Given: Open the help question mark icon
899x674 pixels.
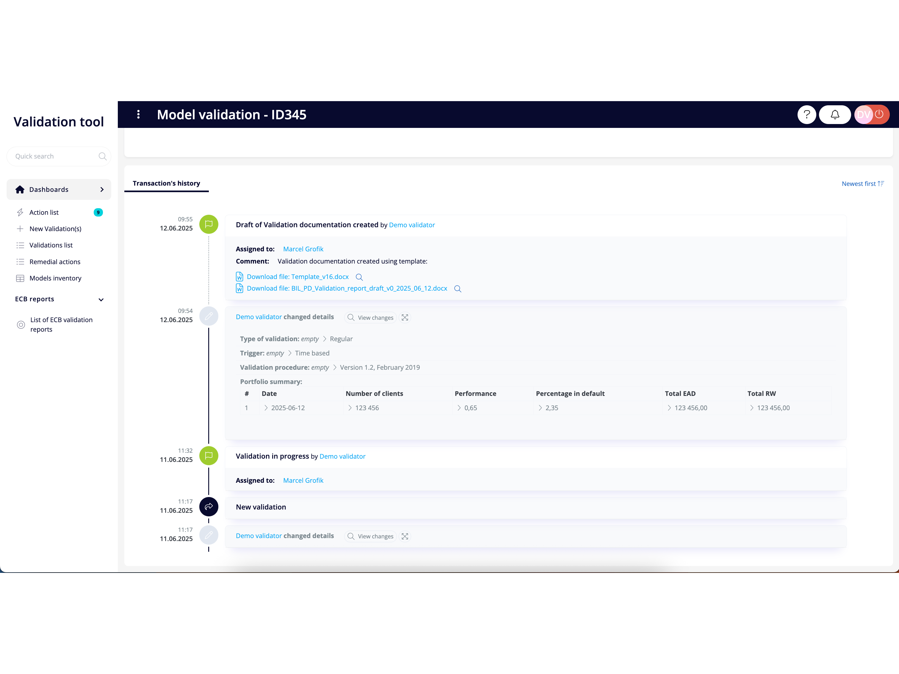Looking at the screenshot, I should (806, 115).
